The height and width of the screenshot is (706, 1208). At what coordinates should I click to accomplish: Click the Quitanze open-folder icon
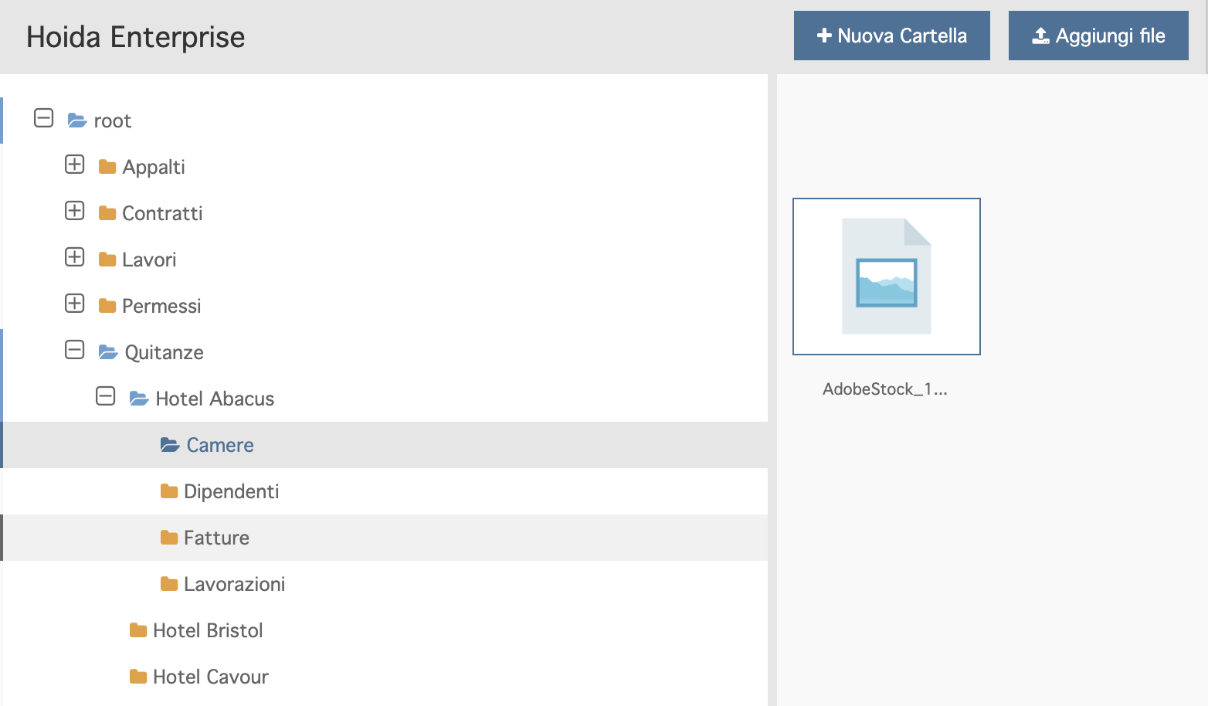pyautogui.click(x=108, y=352)
